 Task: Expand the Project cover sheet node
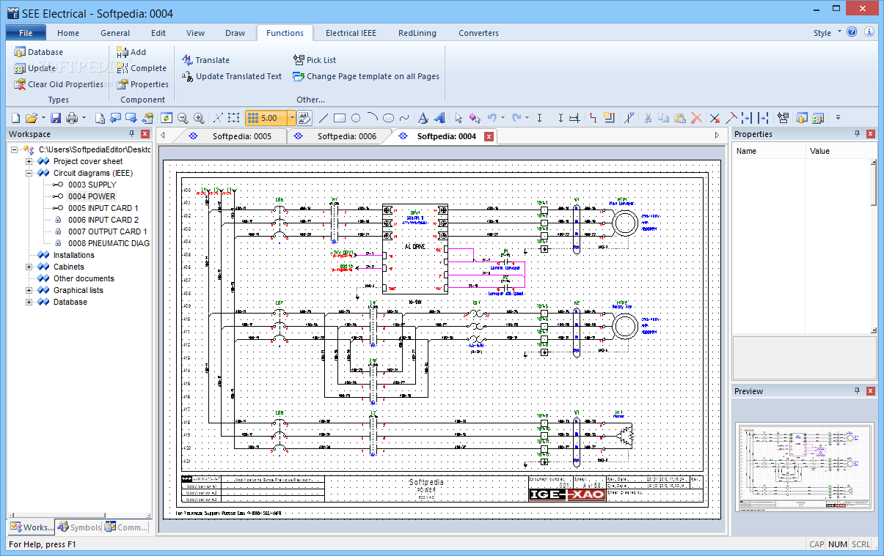(29, 161)
